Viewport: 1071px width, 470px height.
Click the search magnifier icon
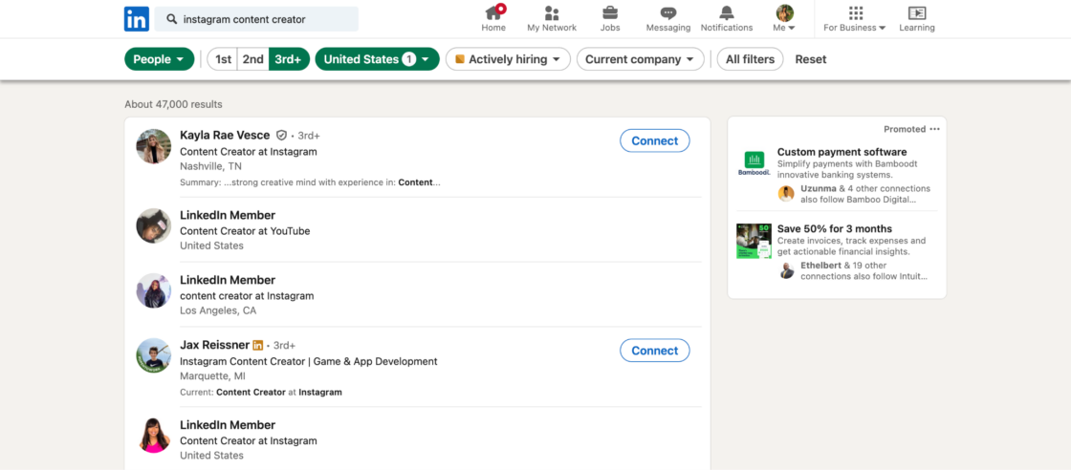(172, 19)
